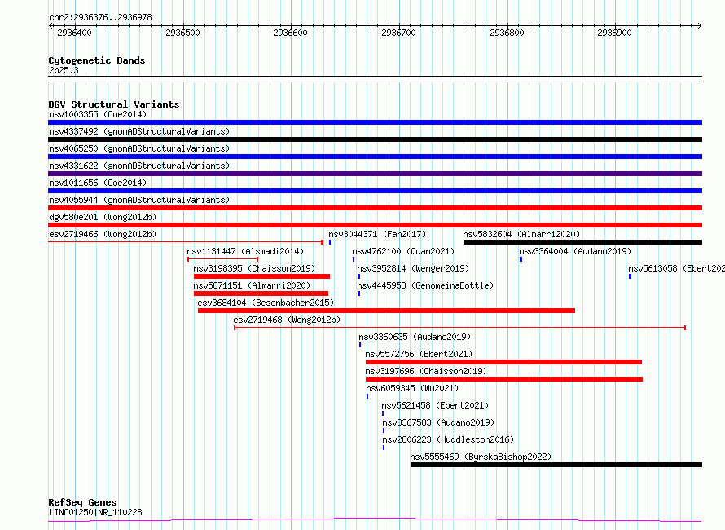Screen dimensions: 725x530
Task: Open nsv4762100 (Quan2021) label
Action: point(403,251)
